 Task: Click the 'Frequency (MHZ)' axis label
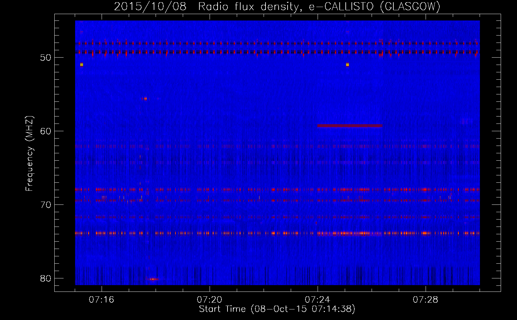(29, 154)
